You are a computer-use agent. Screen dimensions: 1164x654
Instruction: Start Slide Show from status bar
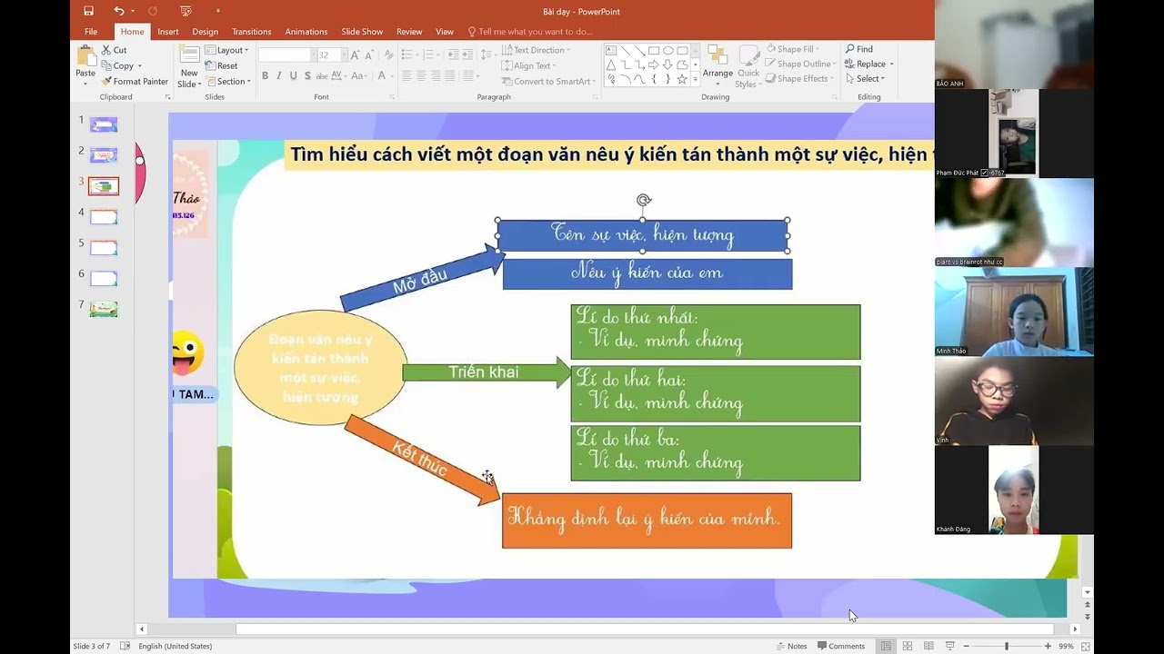click(x=950, y=646)
